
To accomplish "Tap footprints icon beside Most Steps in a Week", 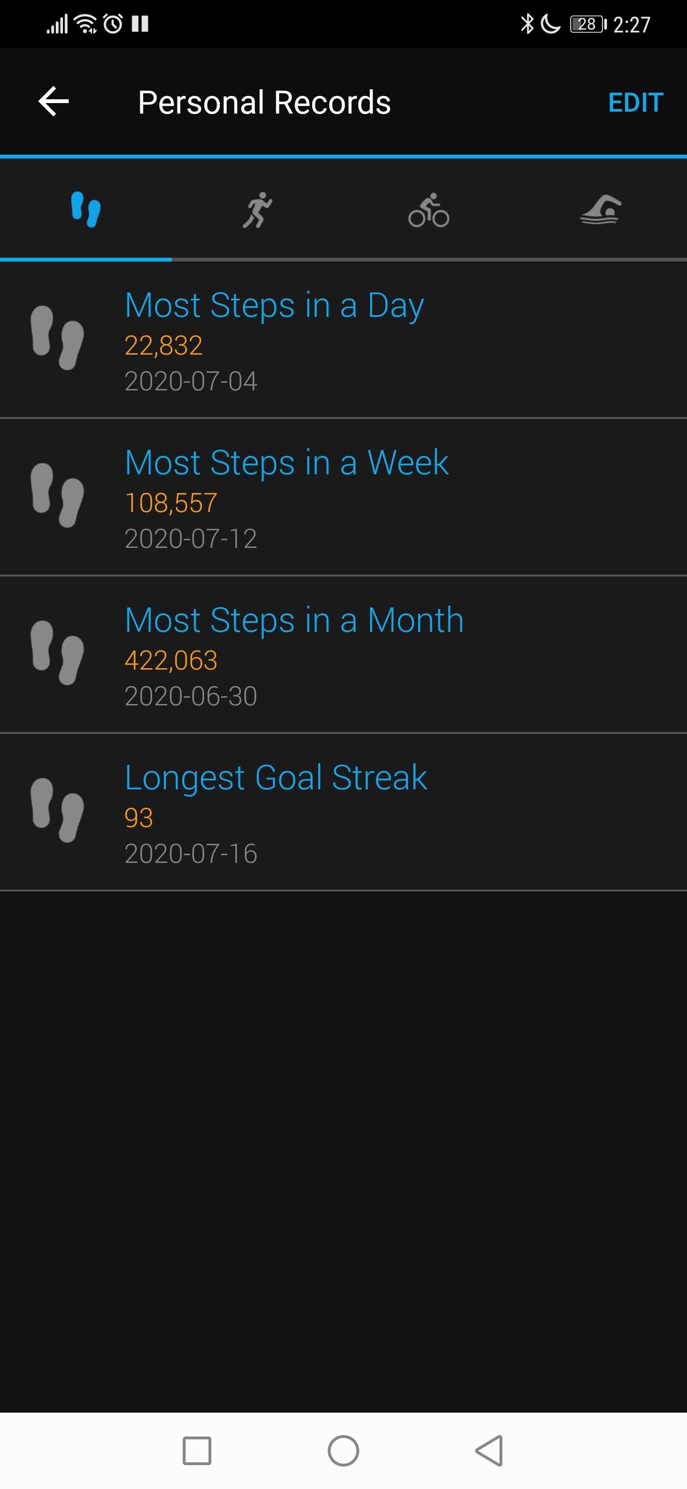I will [x=57, y=495].
